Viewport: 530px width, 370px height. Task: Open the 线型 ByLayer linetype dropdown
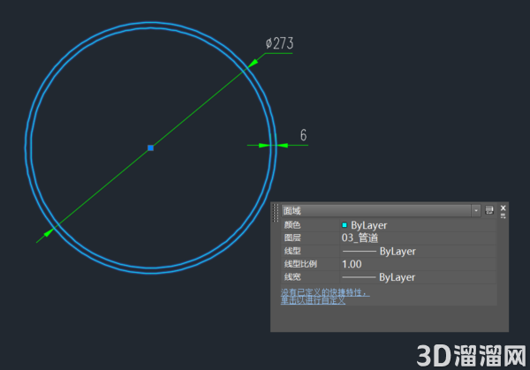pyautogui.click(x=418, y=251)
